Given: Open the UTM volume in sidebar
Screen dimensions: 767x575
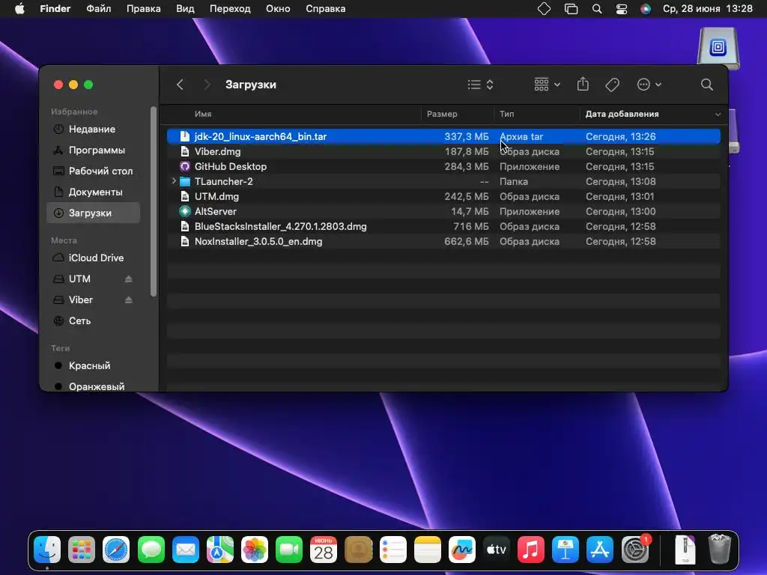Looking at the screenshot, I should [x=79, y=279].
